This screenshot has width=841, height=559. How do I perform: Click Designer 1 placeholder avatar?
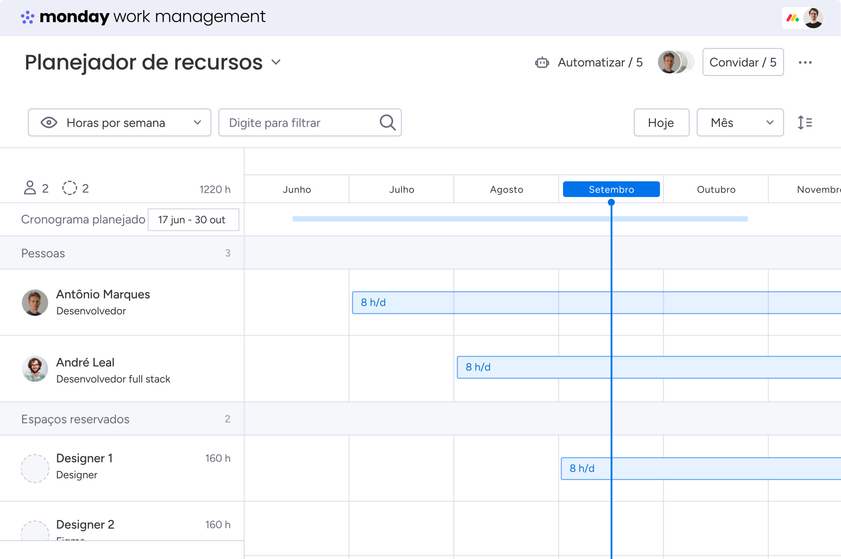click(35, 468)
